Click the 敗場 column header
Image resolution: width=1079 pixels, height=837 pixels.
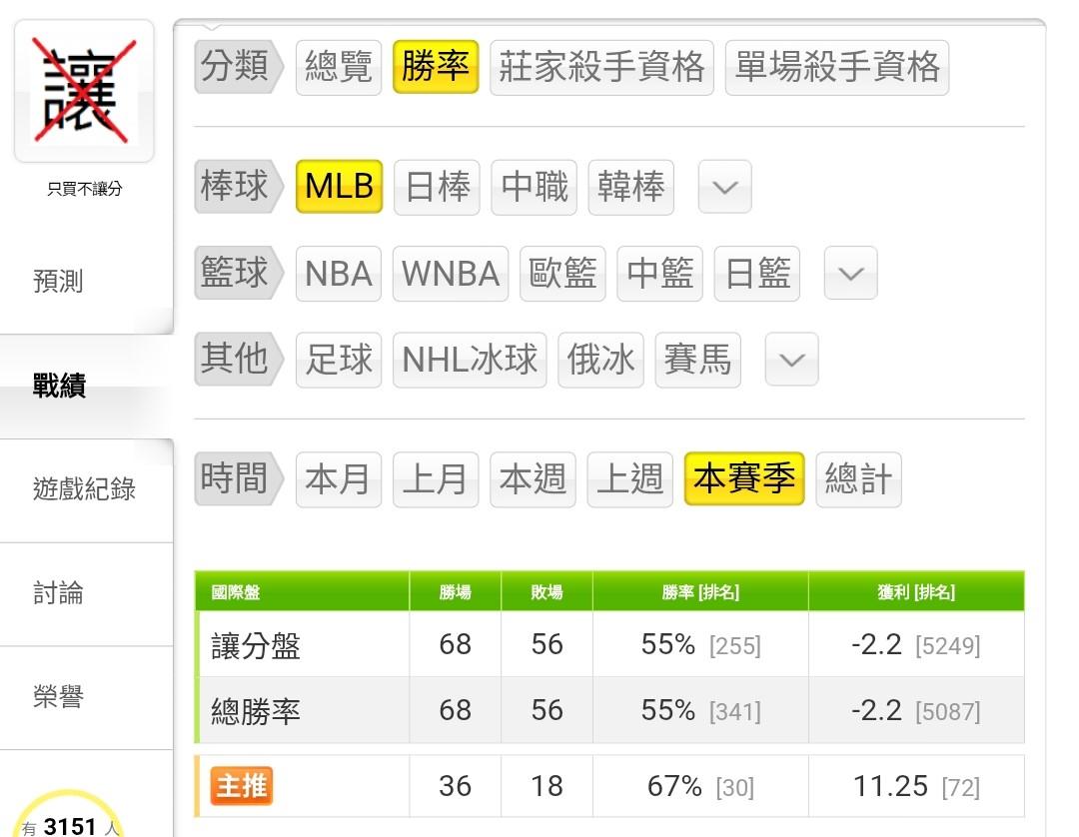click(x=546, y=592)
